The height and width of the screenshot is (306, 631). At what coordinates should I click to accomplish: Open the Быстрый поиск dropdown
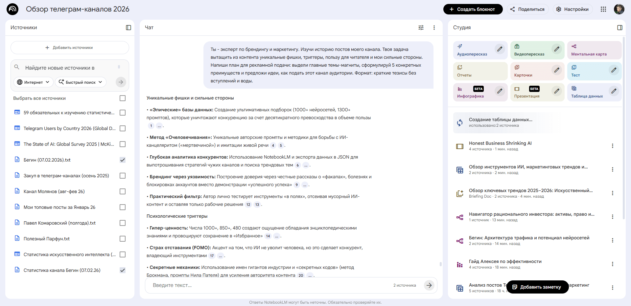tap(81, 82)
